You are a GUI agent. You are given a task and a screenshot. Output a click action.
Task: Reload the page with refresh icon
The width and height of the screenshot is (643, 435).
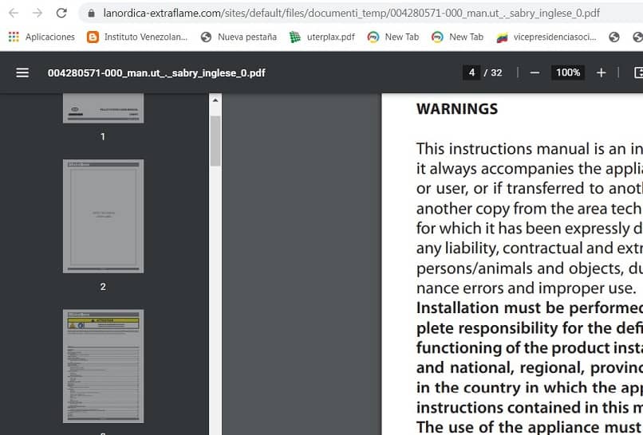coord(61,14)
